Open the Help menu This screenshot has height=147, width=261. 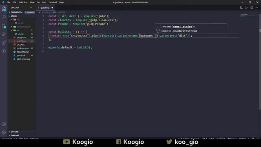coord(62,2)
